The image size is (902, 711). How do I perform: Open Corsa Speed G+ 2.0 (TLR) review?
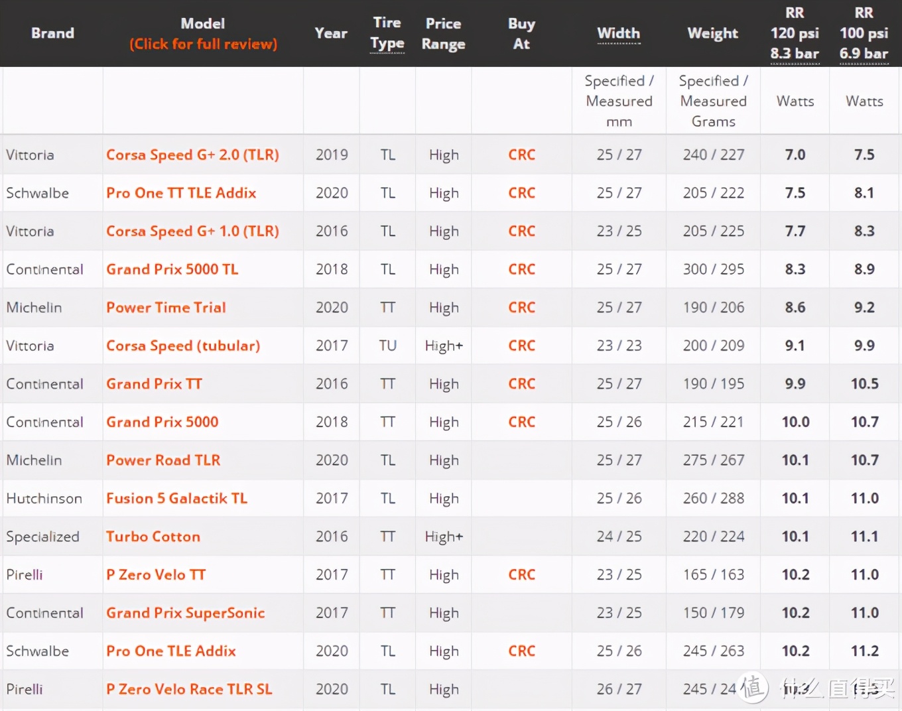[192, 155]
